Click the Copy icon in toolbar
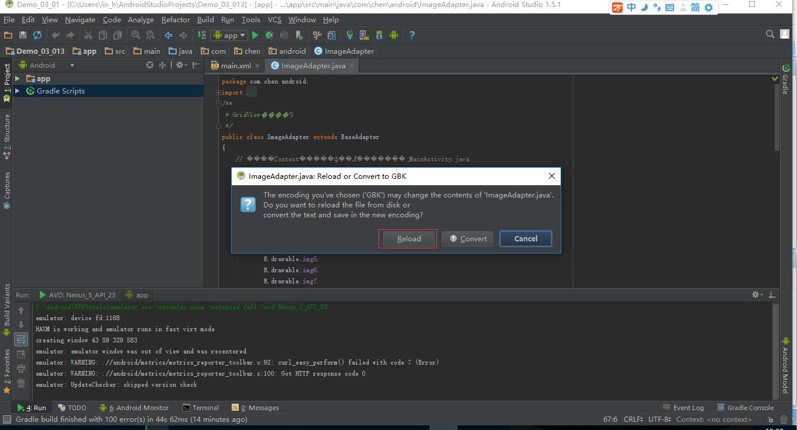Screen dimensions: 797x430 103,35
